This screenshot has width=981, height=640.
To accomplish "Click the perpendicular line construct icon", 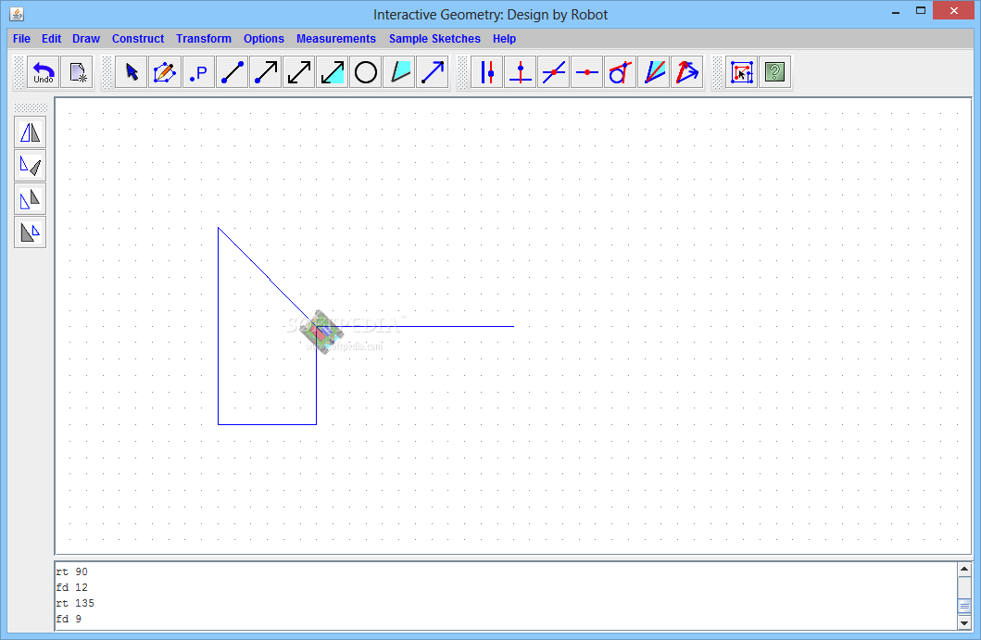I will (x=520, y=72).
